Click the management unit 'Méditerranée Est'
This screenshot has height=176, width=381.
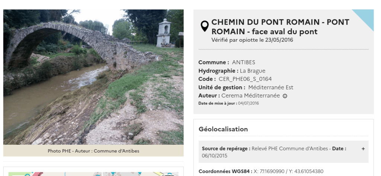click(x=271, y=87)
